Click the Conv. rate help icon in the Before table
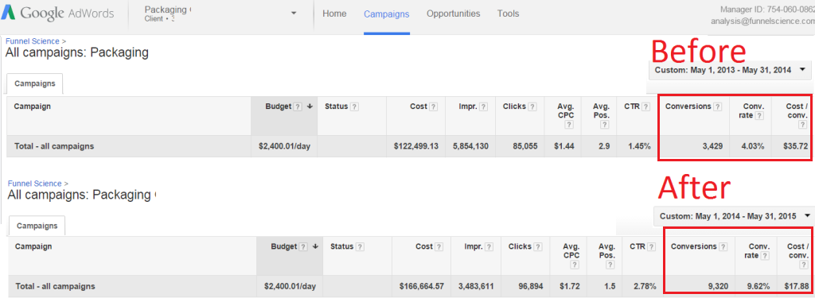The width and height of the screenshot is (815, 298). coord(759,116)
